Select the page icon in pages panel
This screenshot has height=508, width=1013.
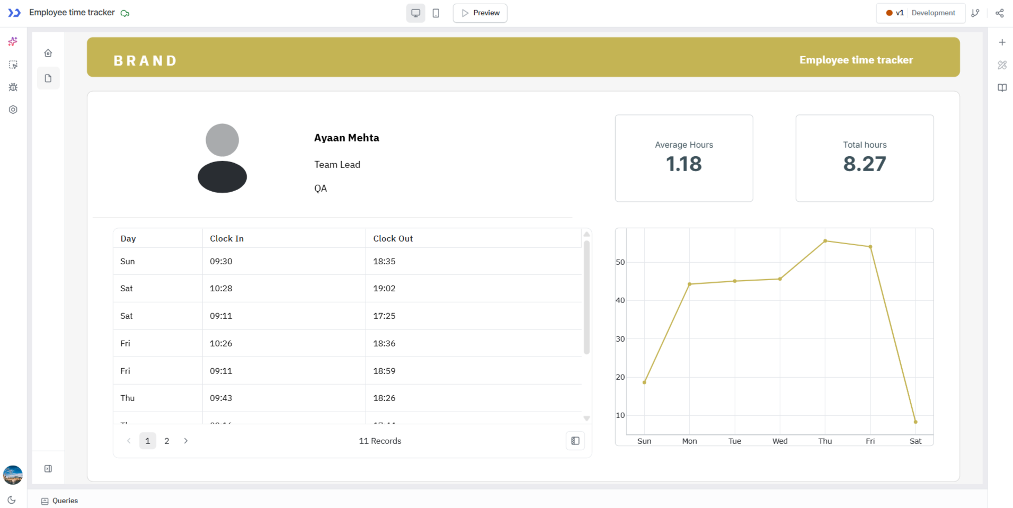(48, 78)
